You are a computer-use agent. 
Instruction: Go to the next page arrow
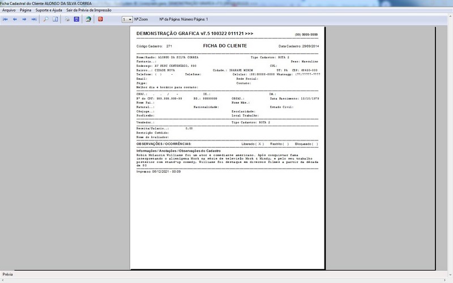24,19
